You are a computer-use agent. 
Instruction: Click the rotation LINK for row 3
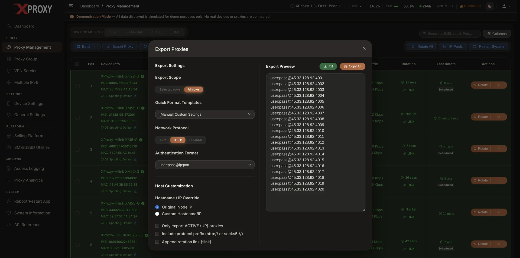click(409, 153)
